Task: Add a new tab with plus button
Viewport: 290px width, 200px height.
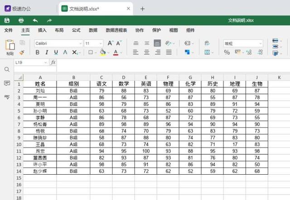Action: pyautogui.click(x=142, y=9)
